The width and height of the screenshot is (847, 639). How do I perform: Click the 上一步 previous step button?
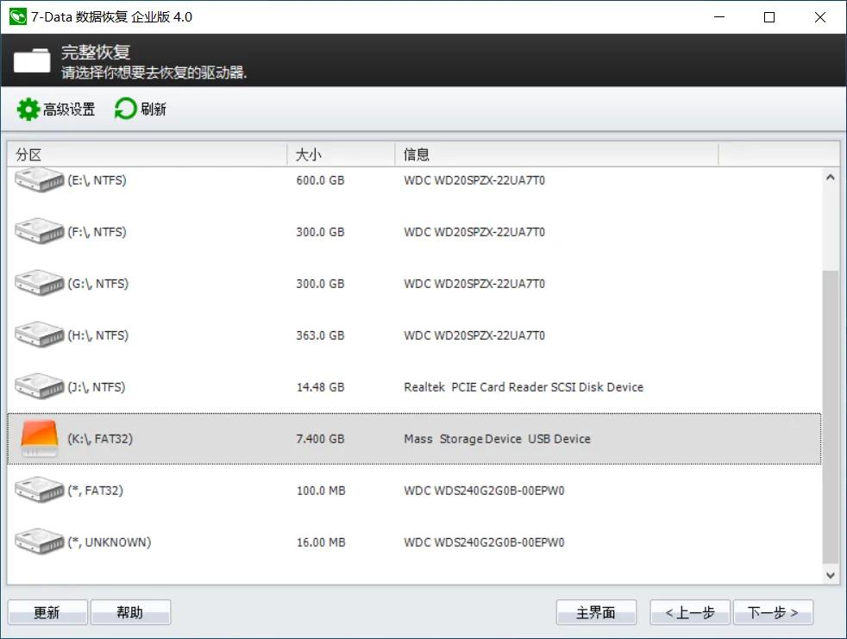[x=689, y=612]
